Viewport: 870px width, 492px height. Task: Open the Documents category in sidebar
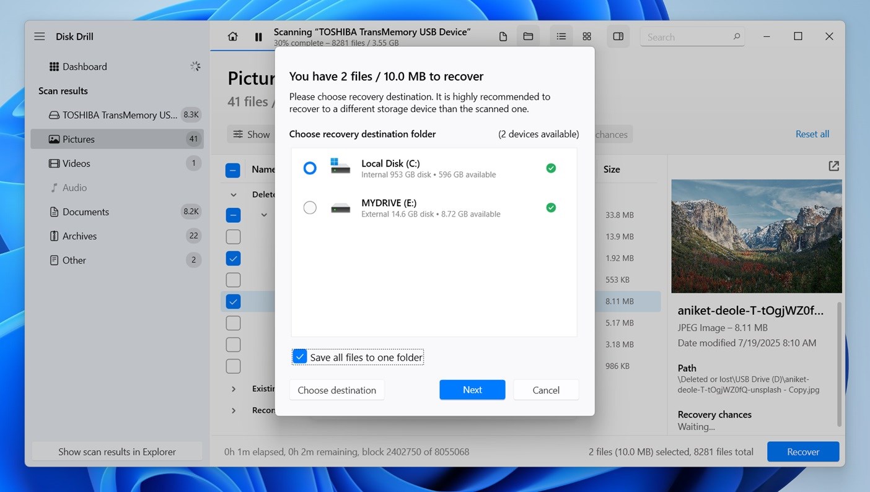117,212
